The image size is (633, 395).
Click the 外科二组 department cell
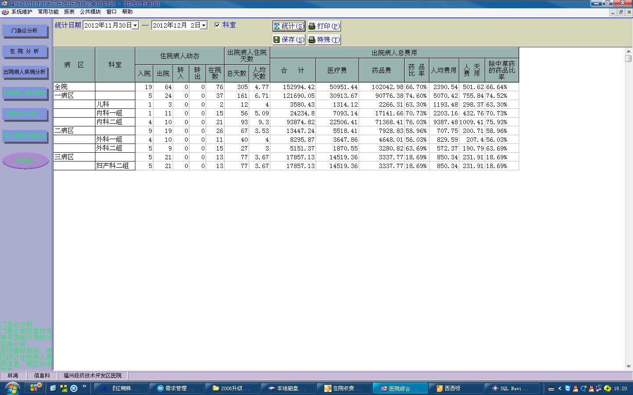point(115,148)
